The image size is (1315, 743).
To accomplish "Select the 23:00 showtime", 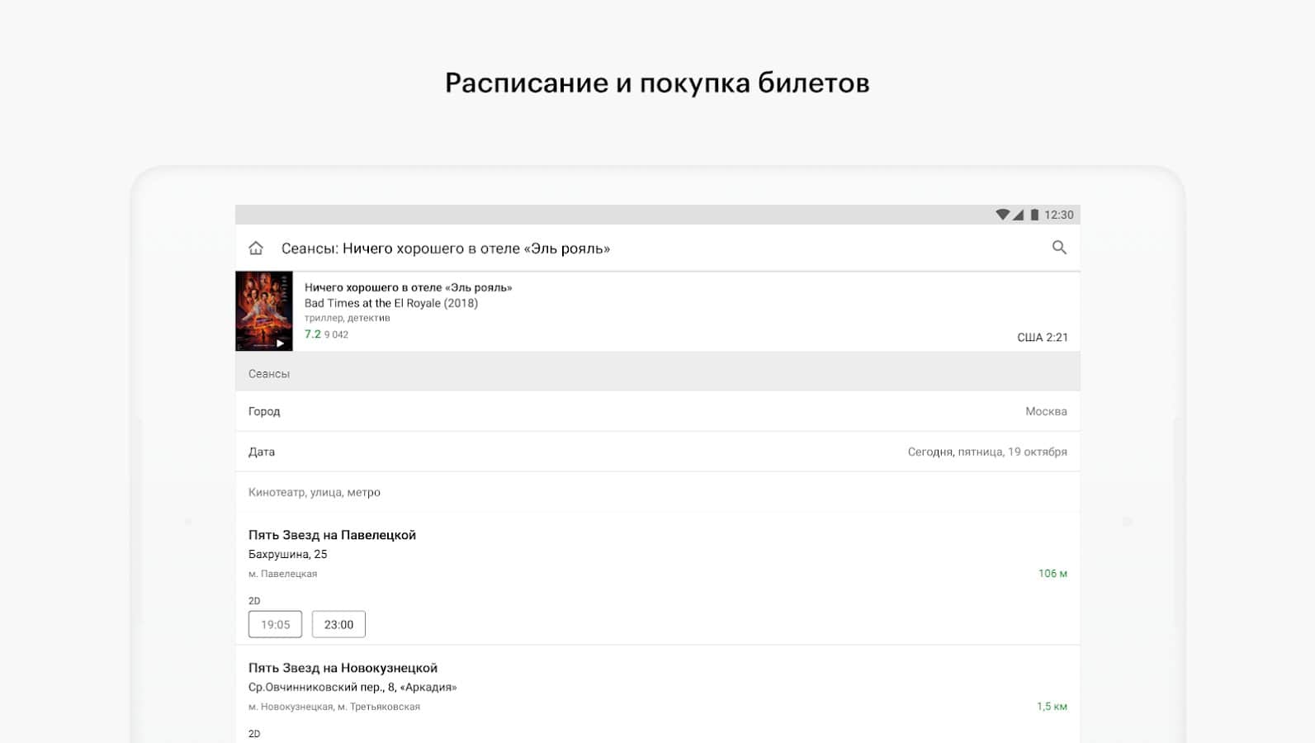I will click(338, 624).
